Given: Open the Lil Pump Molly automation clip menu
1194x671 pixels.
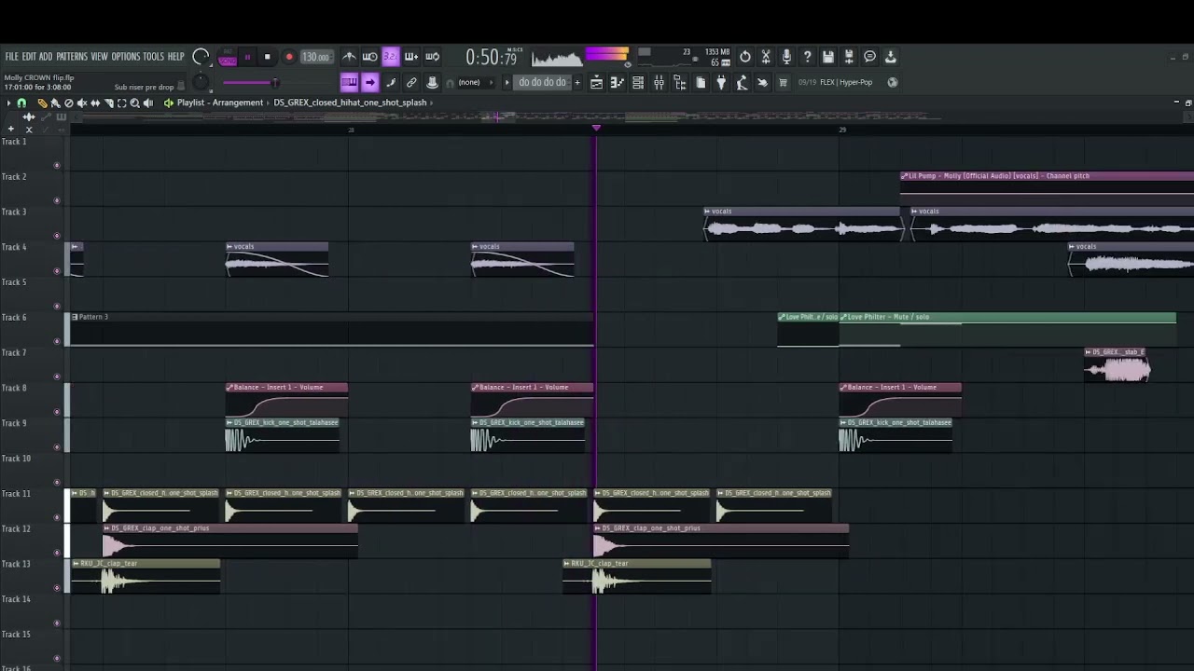Looking at the screenshot, I should (x=905, y=176).
